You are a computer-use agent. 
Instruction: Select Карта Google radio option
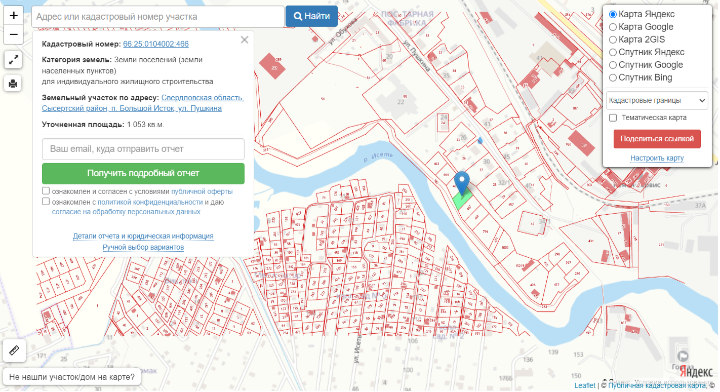tap(613, 27)
